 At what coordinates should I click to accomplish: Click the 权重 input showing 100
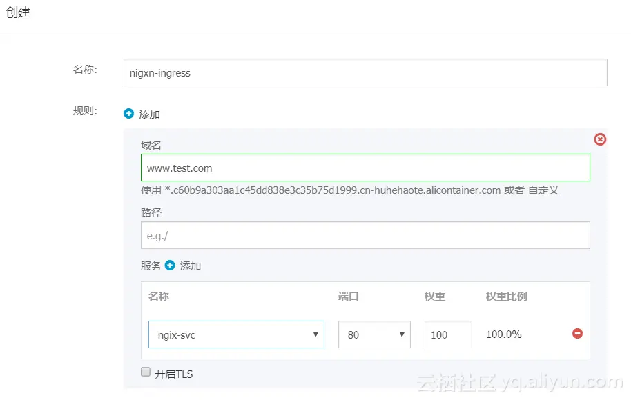point(448,334)
